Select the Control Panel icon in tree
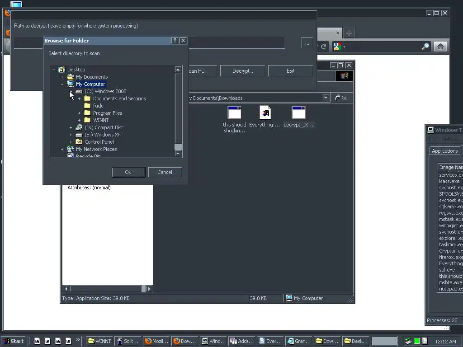 (x=79, y=142)
